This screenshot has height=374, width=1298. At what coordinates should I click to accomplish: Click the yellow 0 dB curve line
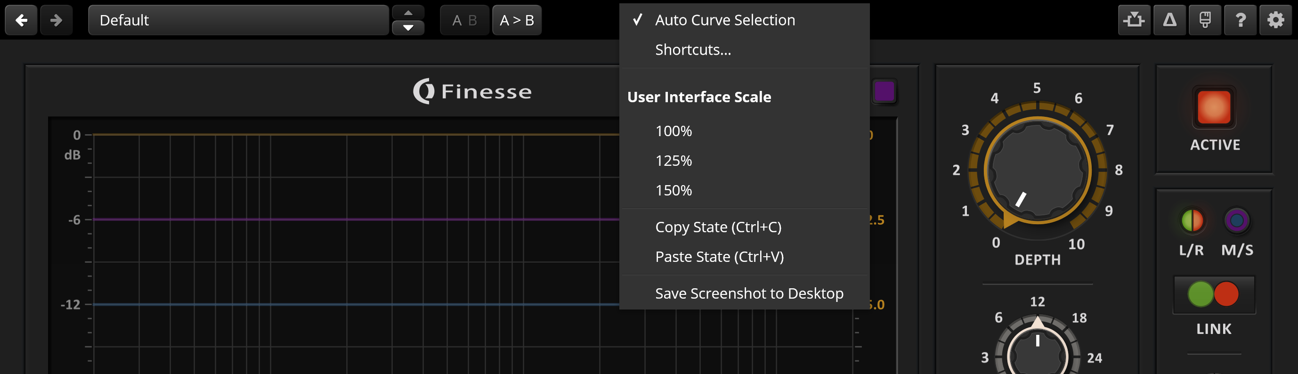point(356,135)
